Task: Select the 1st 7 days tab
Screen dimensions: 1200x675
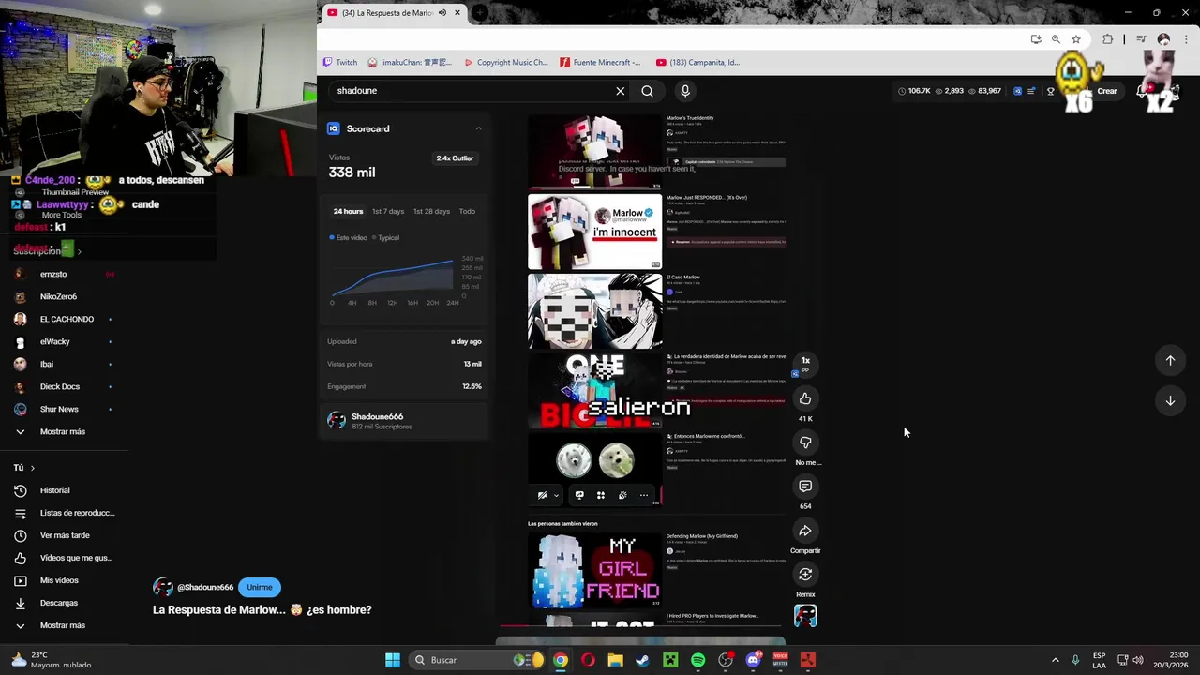Action: (x=388, y=212)
